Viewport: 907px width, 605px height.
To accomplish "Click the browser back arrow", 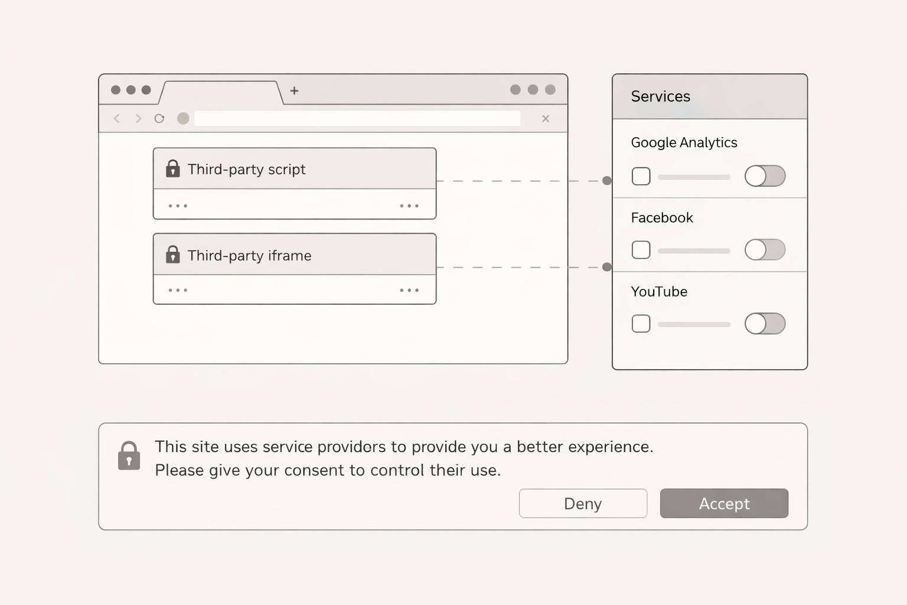I will click(117, 119).
